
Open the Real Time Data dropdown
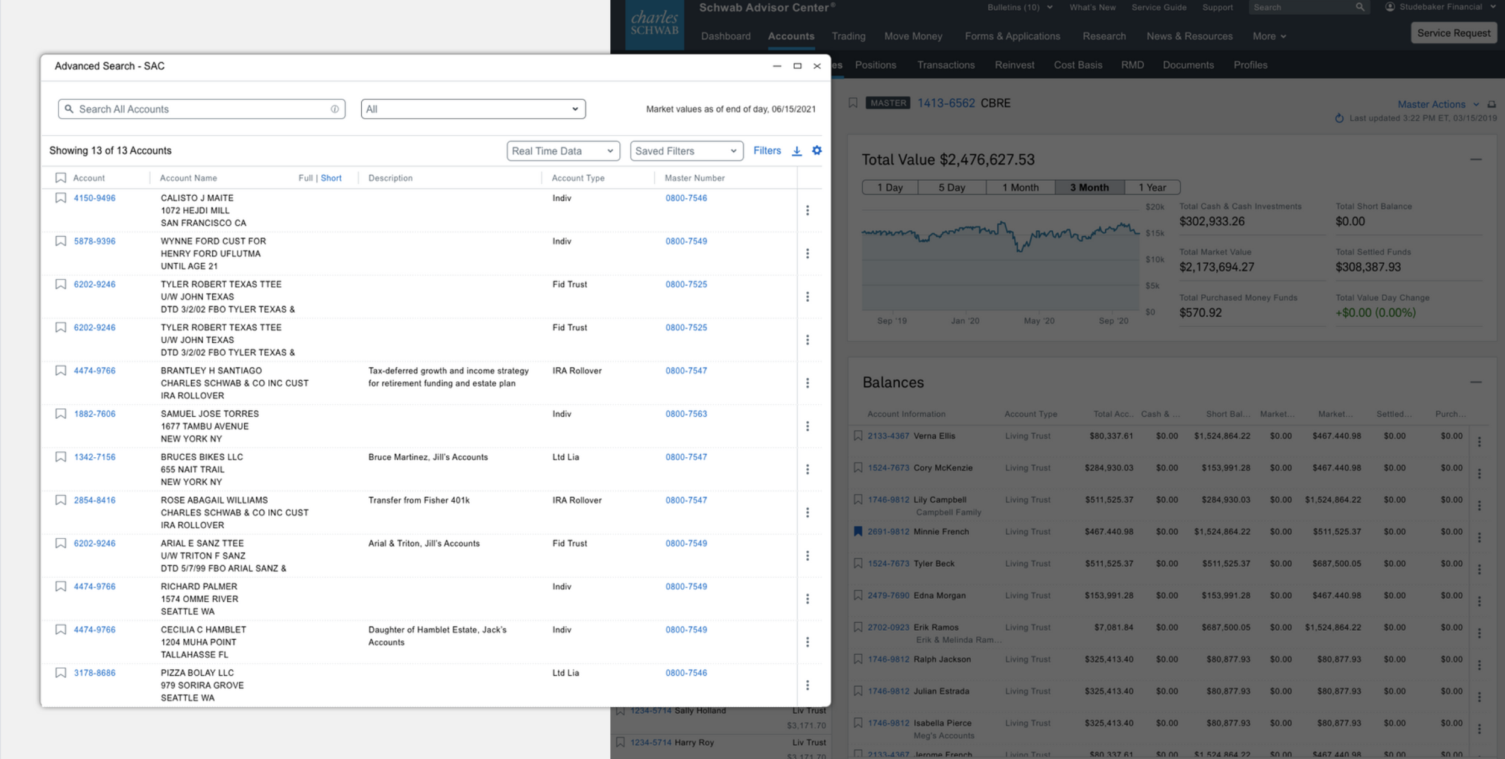pyautogui.click(x=563, y=151)
